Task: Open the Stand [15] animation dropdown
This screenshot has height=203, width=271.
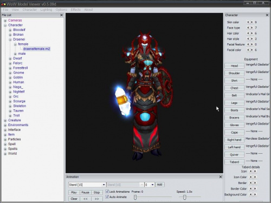Action: pyautogui.click(x=104, y=185)
